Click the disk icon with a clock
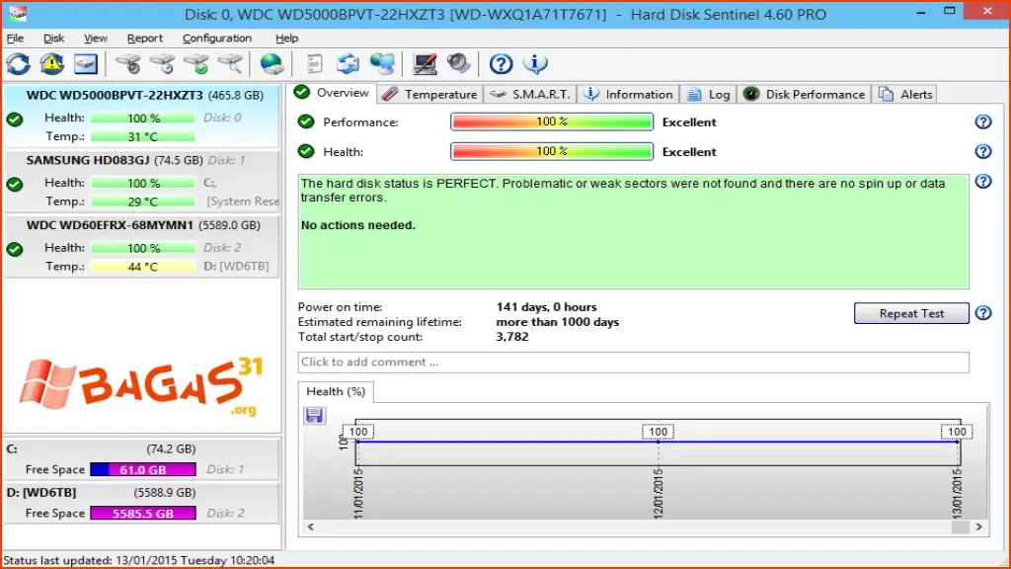 pos(163,64)
